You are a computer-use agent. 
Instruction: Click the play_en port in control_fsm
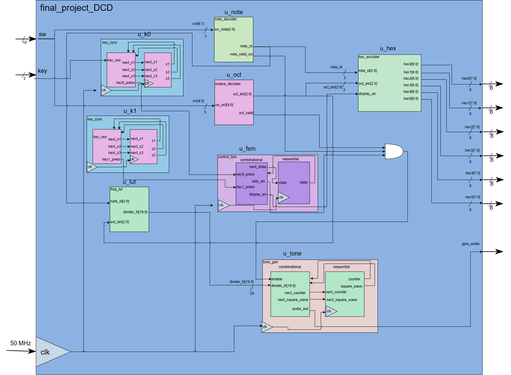tap(258, 181)
